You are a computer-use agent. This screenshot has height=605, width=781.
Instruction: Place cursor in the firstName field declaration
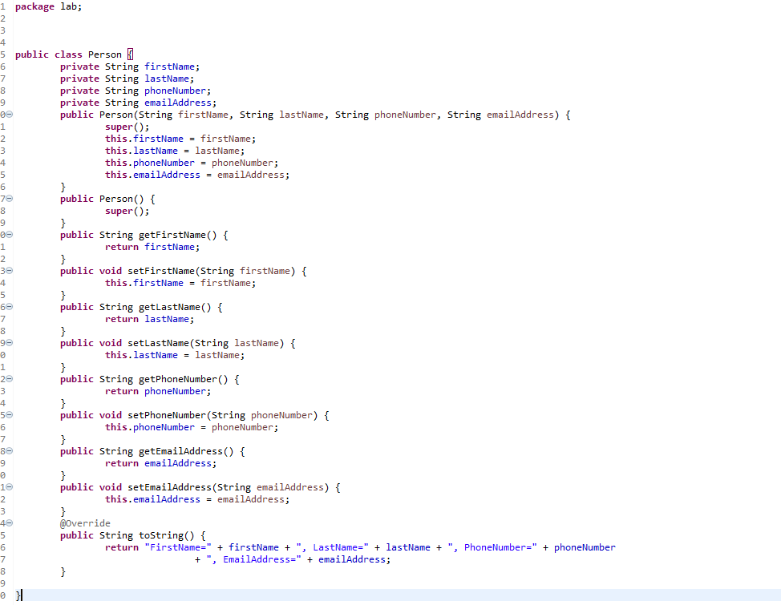tap(170, 66)
